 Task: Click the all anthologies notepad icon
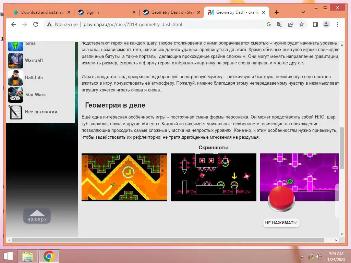click(15, 112)
